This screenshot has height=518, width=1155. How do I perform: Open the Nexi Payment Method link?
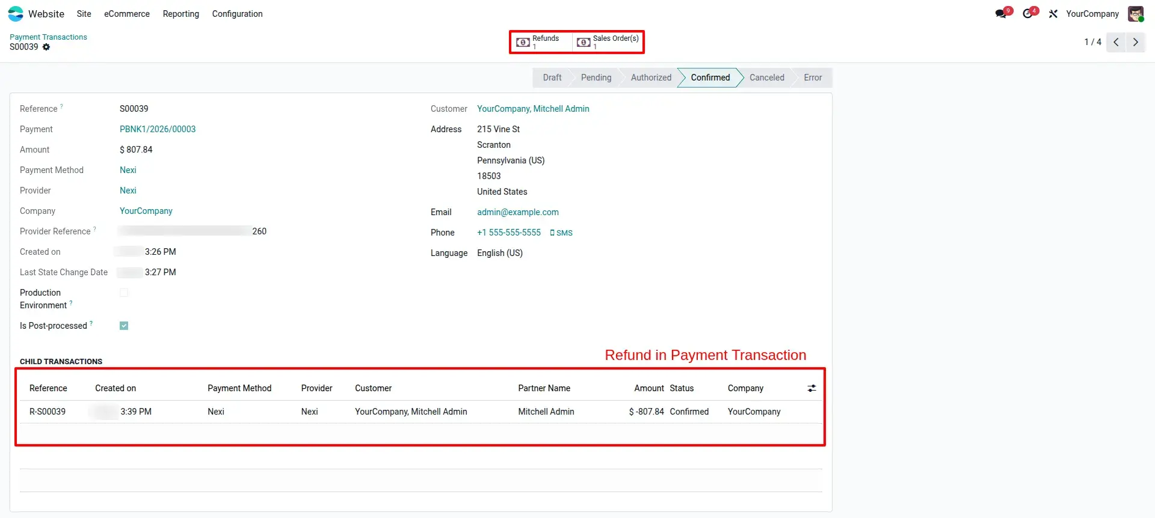click(x=128, y=170)
